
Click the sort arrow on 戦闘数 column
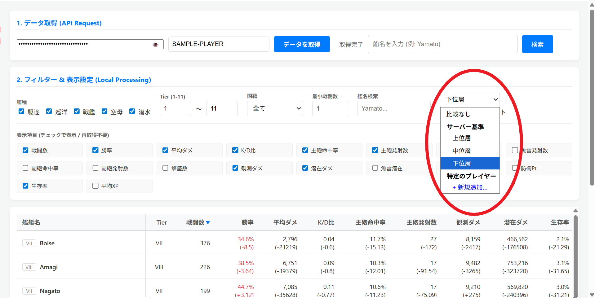[208, 223]
